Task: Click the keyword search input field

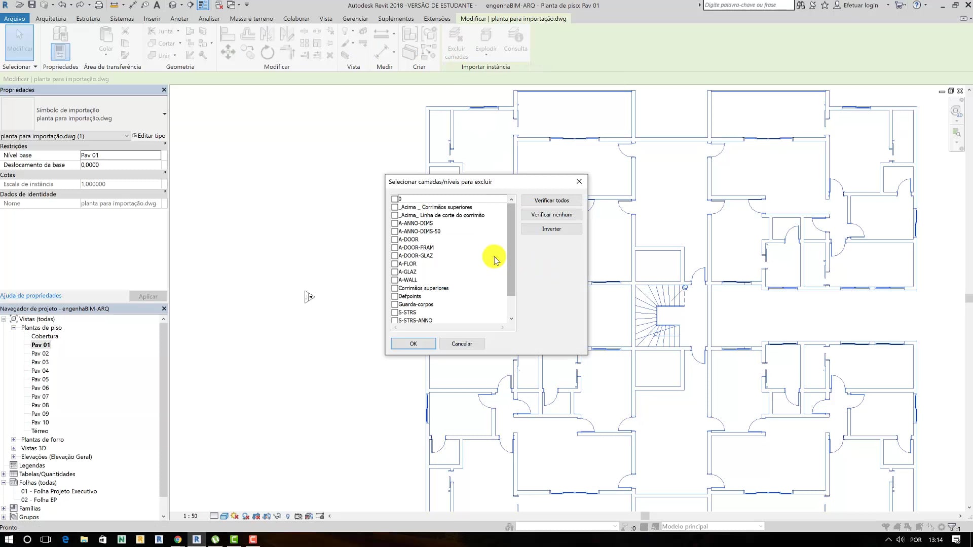Action: pyautogui.click(x=749, y=5)
